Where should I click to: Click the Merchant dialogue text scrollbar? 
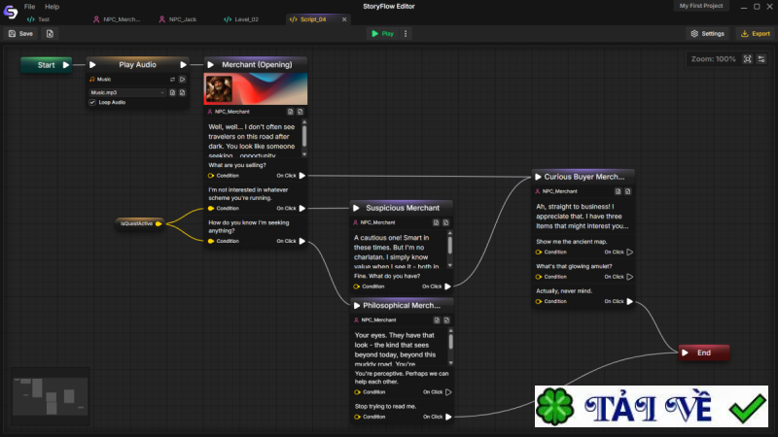click(304, 135)
